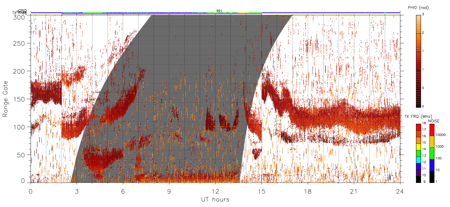Click x-axis tick label '6'
Viewport: 450px width, 207px height.
123,191
